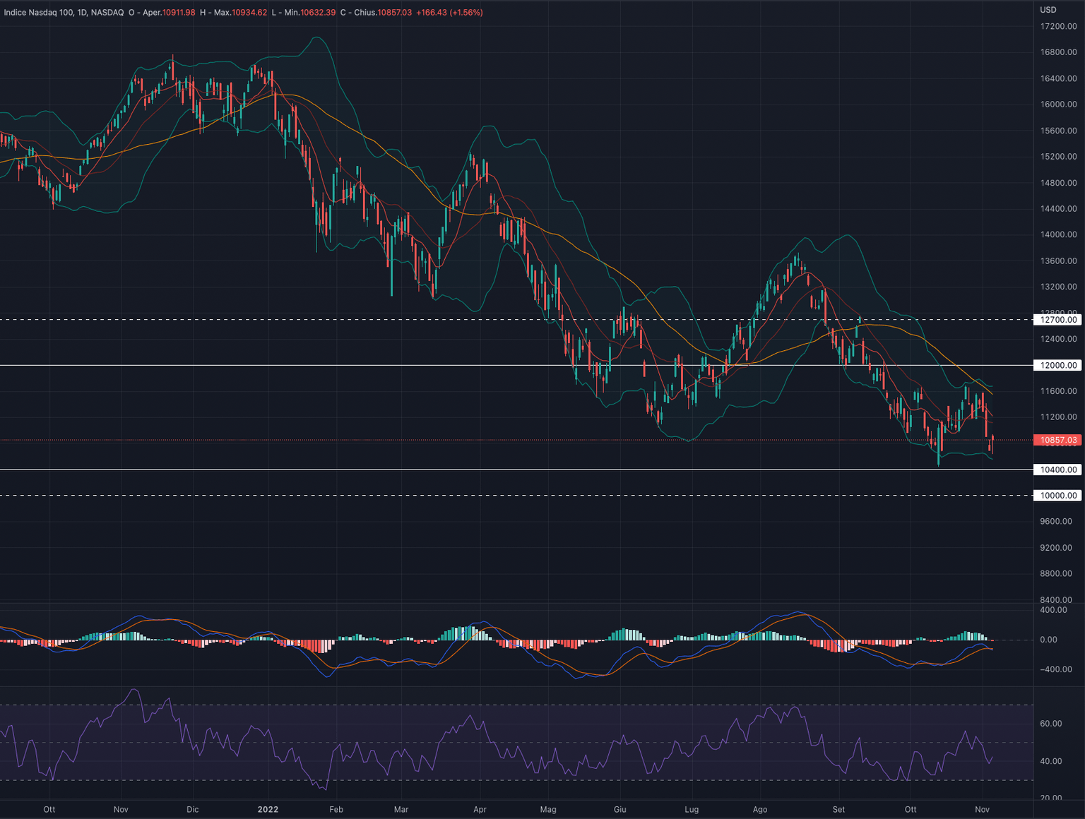Open the 1D timeframe in the chart legend
1085x819 pixels.
pos(83,12)
